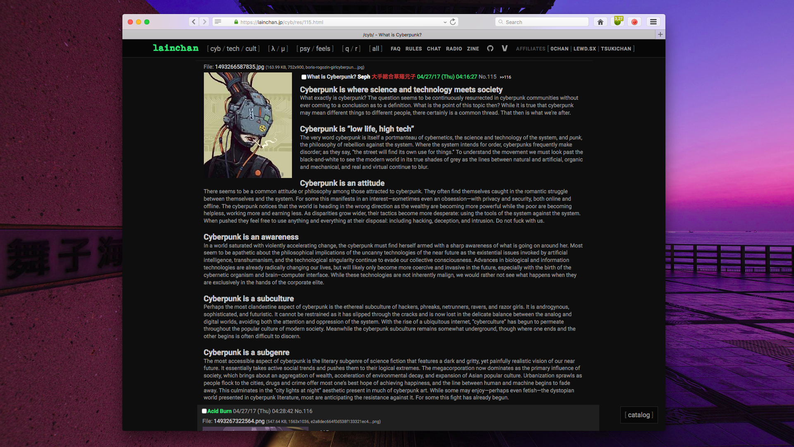The image size is (794, 447).
Task: Open the hamburger menu in browser toolbar
Action: point(653,22)
